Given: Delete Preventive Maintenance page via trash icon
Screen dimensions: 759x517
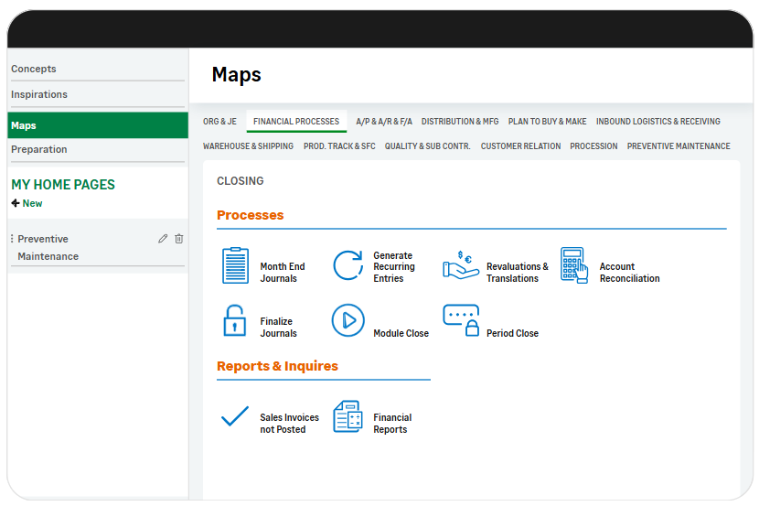Looking at the screenshot, I should (178, 239).
